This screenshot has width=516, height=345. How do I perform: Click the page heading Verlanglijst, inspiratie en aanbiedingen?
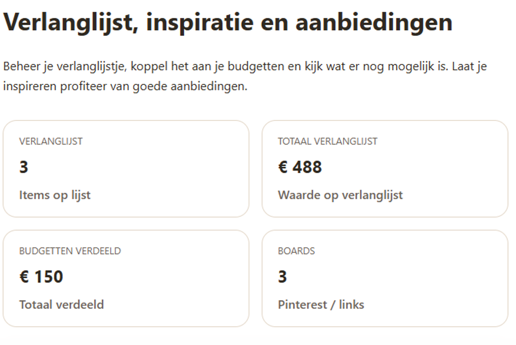click(228, 22)
